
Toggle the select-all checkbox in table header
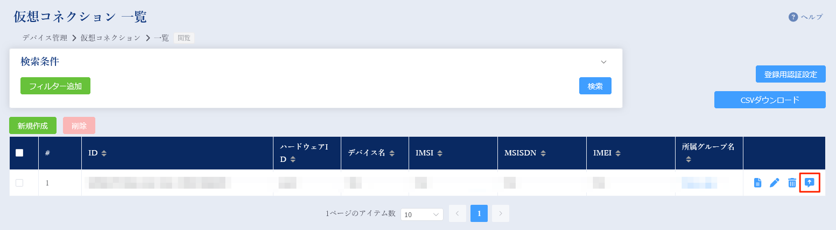pos(19,153)
